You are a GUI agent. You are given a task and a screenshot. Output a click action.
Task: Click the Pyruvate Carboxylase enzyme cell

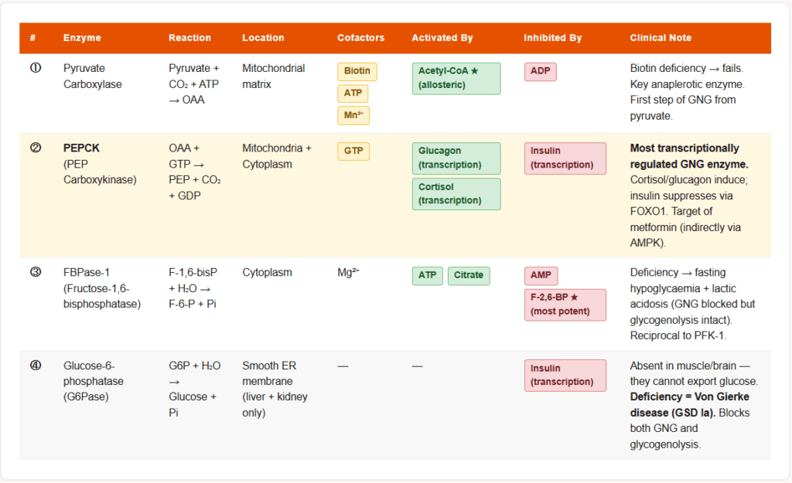[93, 77]
